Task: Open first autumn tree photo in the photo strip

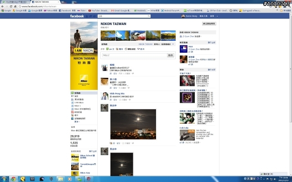Action: [x=108, y=35]
